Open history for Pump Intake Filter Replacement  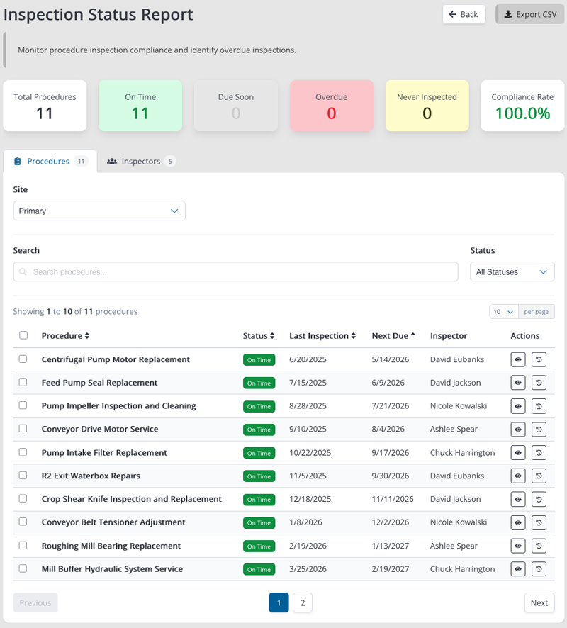tap(539, 453)
